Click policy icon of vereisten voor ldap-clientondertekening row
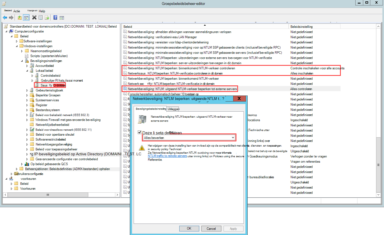 125,42
